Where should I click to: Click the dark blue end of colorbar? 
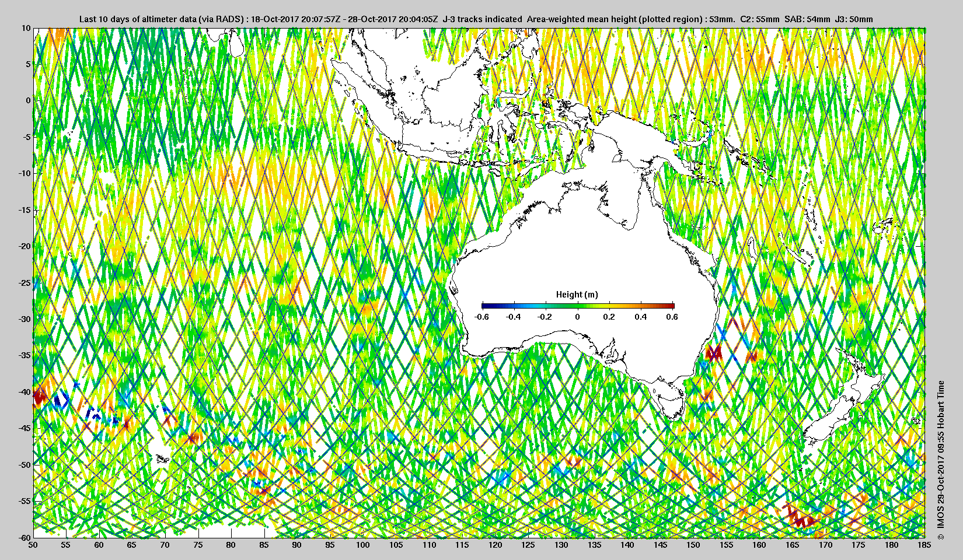coord(485,305)
